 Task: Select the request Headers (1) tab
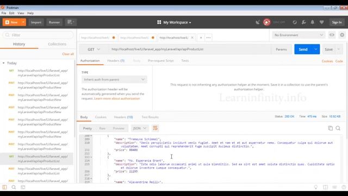point(116,60)
